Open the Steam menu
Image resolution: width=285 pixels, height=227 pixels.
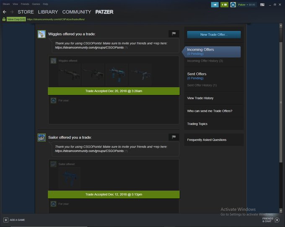point(6,4)
